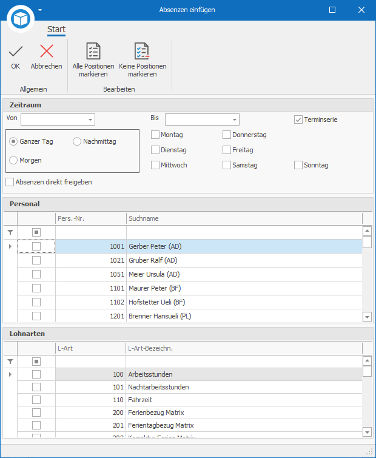Screen dimensions: 376x458
Task: Sort by Suchname column header
Action: tap(244, 218)
